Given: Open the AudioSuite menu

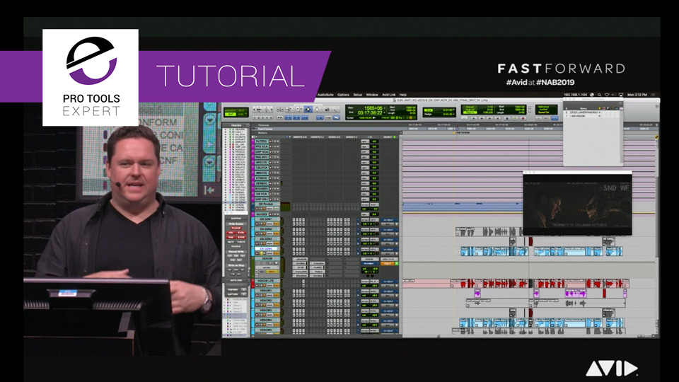Looking at the screenshot, I should (x=325, y=94).
